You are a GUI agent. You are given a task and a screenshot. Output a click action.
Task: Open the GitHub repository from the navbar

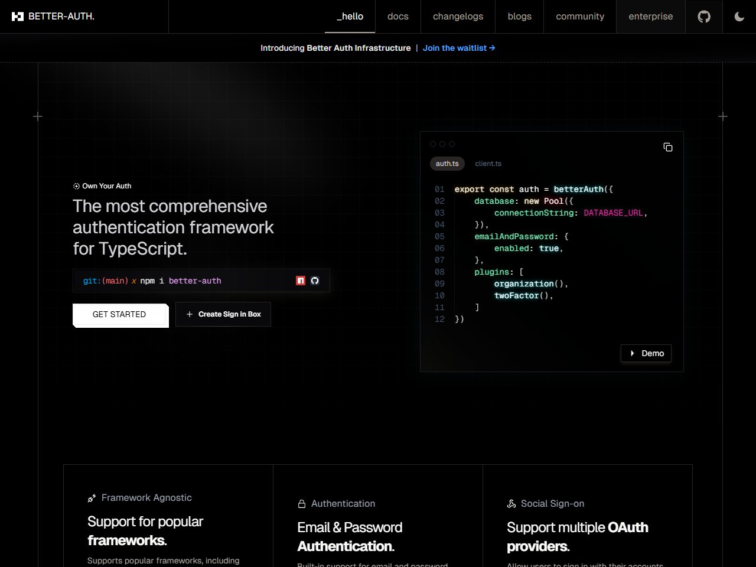point(703,17)
